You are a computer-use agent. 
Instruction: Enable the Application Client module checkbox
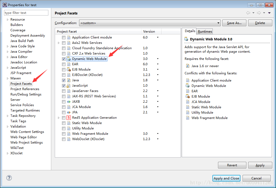coord(64,37)
